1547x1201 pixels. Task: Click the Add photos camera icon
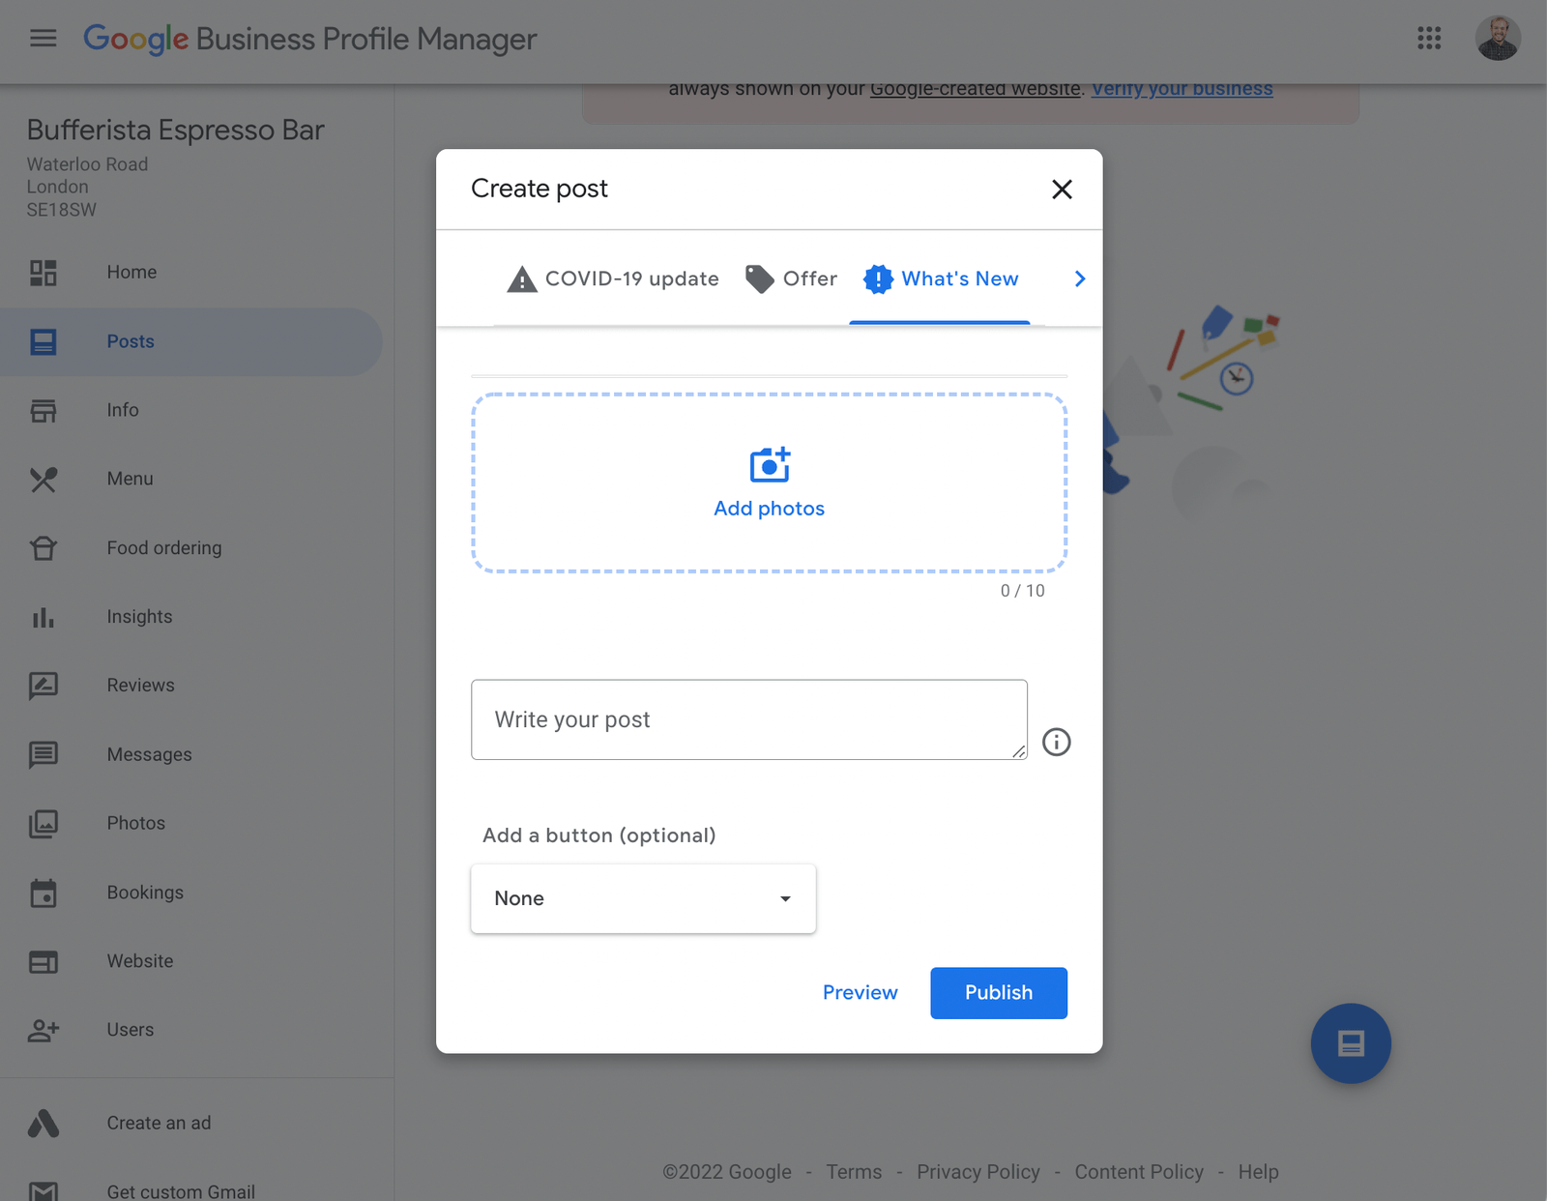pyautogui.click(x=769, y=465)
